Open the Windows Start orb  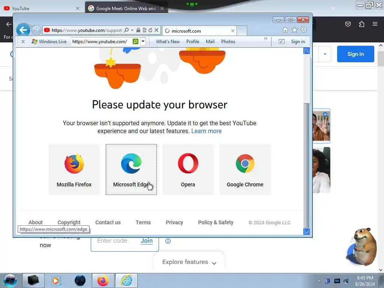[10, 280]
